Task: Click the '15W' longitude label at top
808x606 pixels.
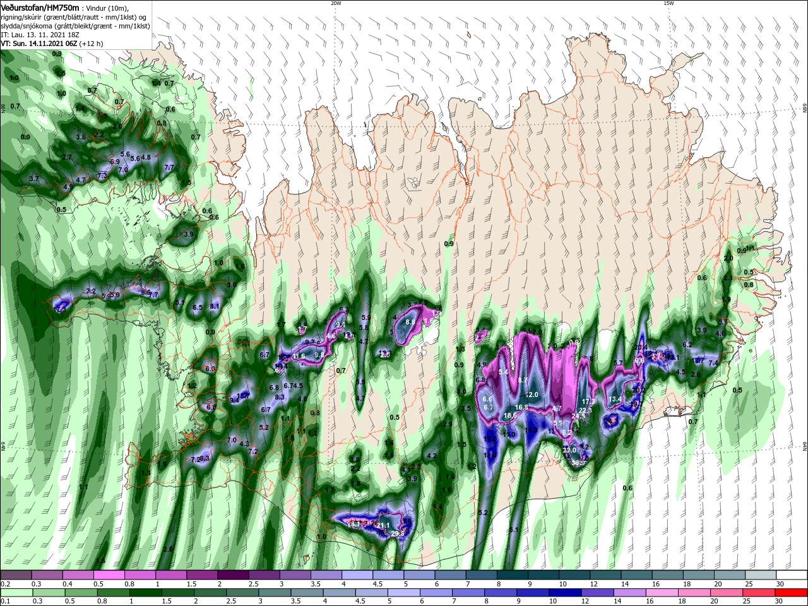Action: tap(668, 3)
